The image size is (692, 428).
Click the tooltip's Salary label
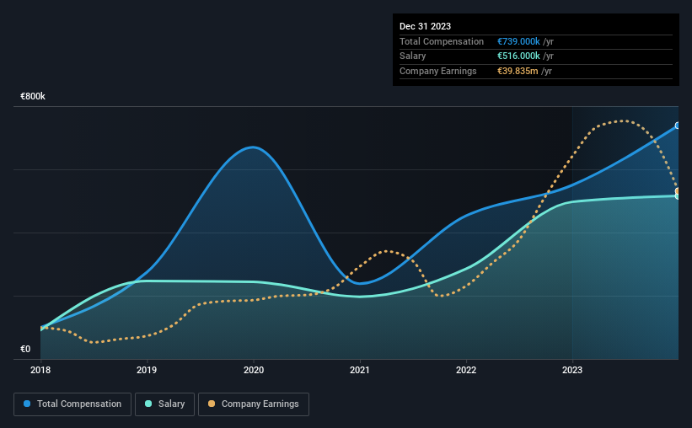pos(413,56)
